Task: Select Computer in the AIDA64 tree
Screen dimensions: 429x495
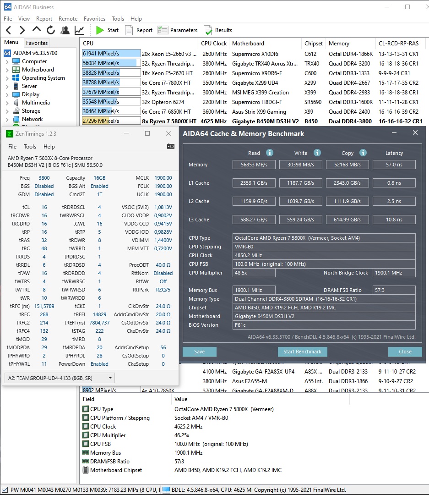Action: (x=34, y=61)
